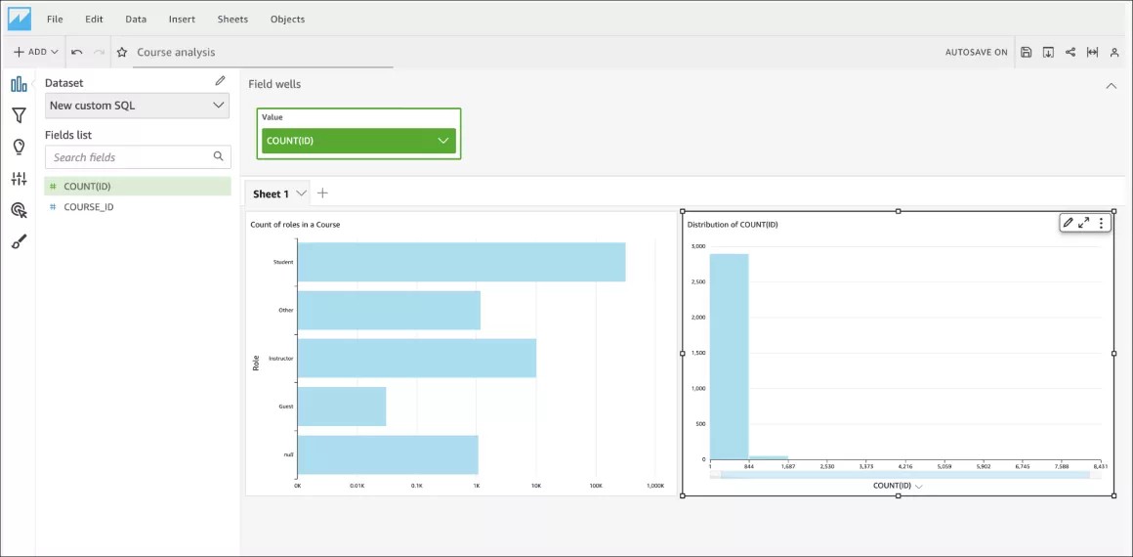This screenshot has height=557, width=1133.
Task: Collapse the Field wells section
Action: (x=1111, y=86)
